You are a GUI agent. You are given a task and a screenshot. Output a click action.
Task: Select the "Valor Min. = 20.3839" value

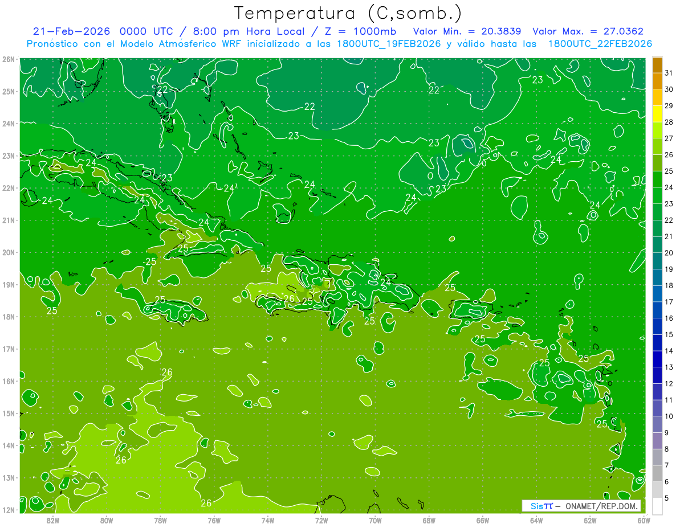[467, 31]
